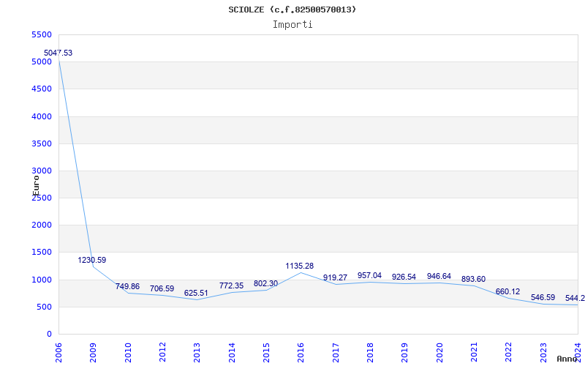Screen dimensions: 585x366
Task: Select the 2010 x-axis label
Action: 128,352
